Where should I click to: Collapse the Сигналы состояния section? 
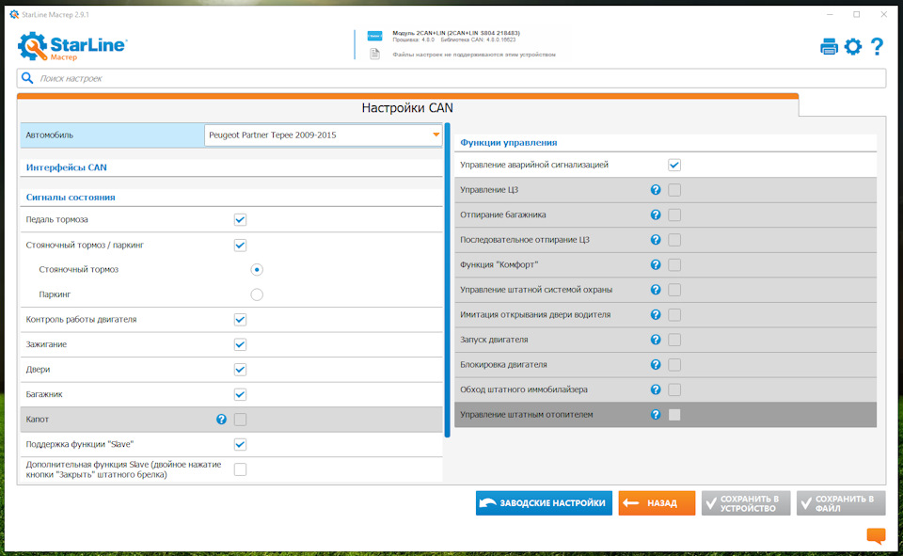coord(71,197)
